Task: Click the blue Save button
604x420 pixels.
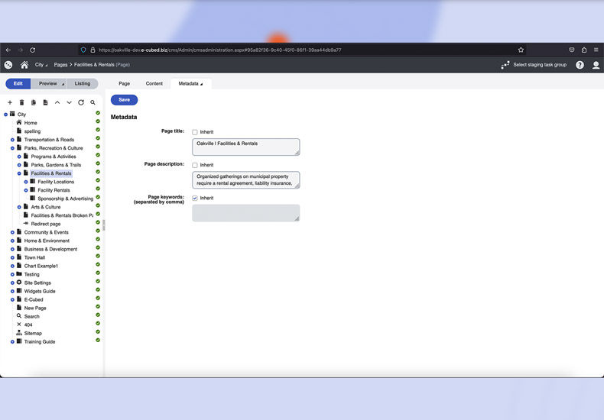Action: tap(124, 99)
